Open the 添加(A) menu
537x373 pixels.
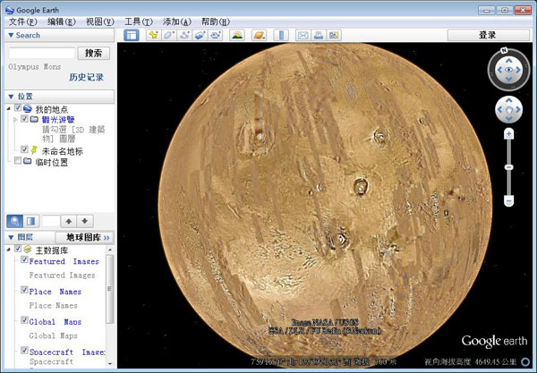click(x=177, y=21)
